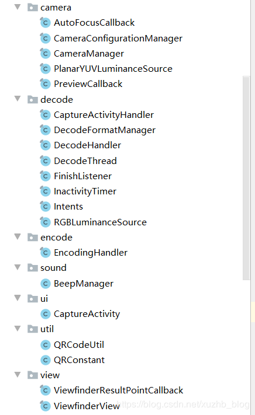
Task: Click the AutoFocusCallback class icon
Action: coord(45,23)
